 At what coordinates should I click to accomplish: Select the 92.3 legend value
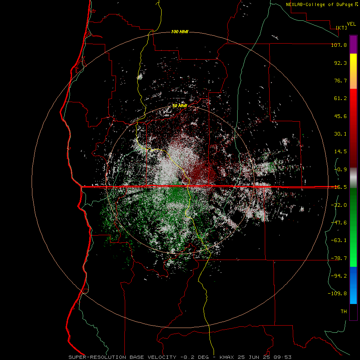(340, 63)
